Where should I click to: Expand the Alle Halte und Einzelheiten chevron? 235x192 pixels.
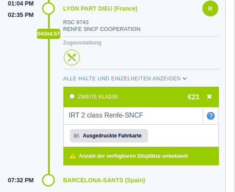click(x=184, y=79)
